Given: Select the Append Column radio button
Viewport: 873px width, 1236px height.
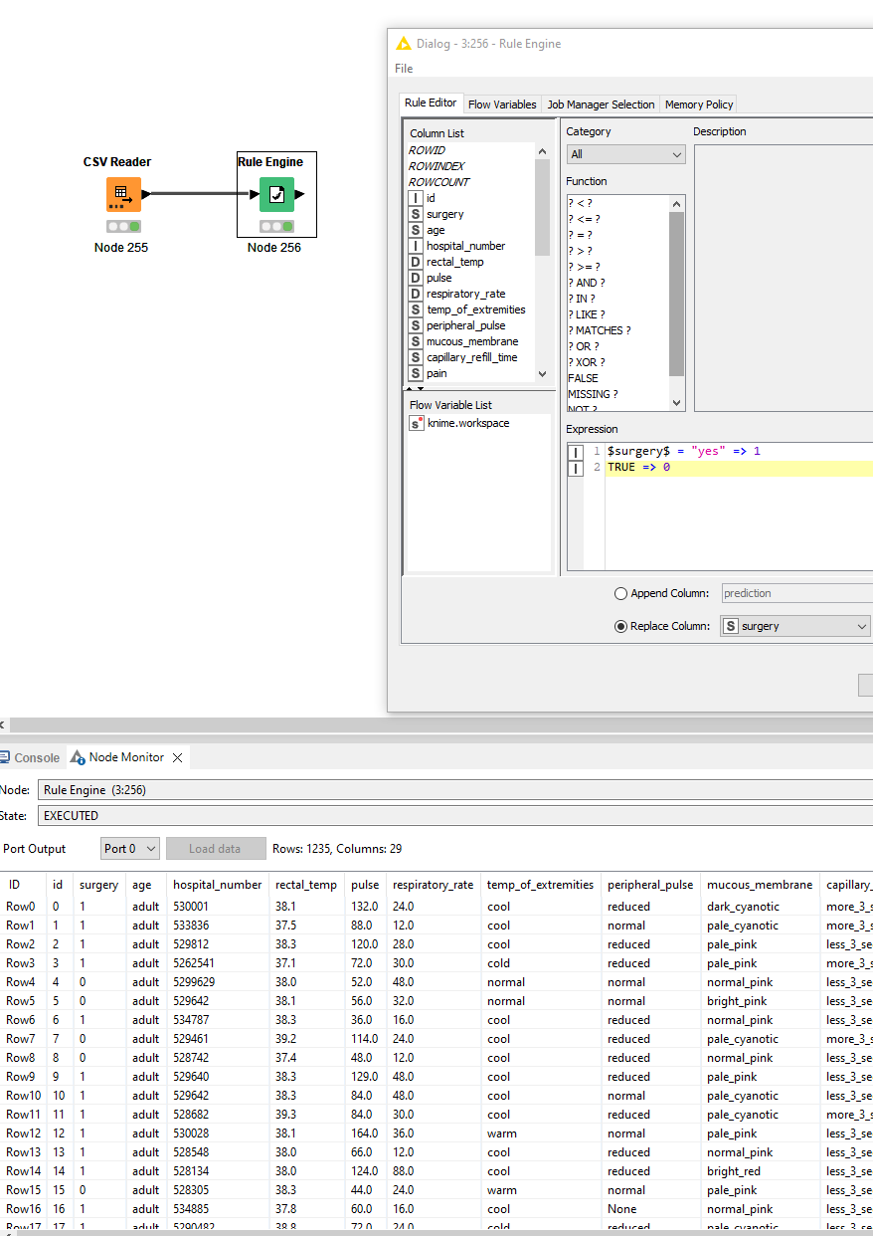Looking at the screenshot, I should (621, 593).
